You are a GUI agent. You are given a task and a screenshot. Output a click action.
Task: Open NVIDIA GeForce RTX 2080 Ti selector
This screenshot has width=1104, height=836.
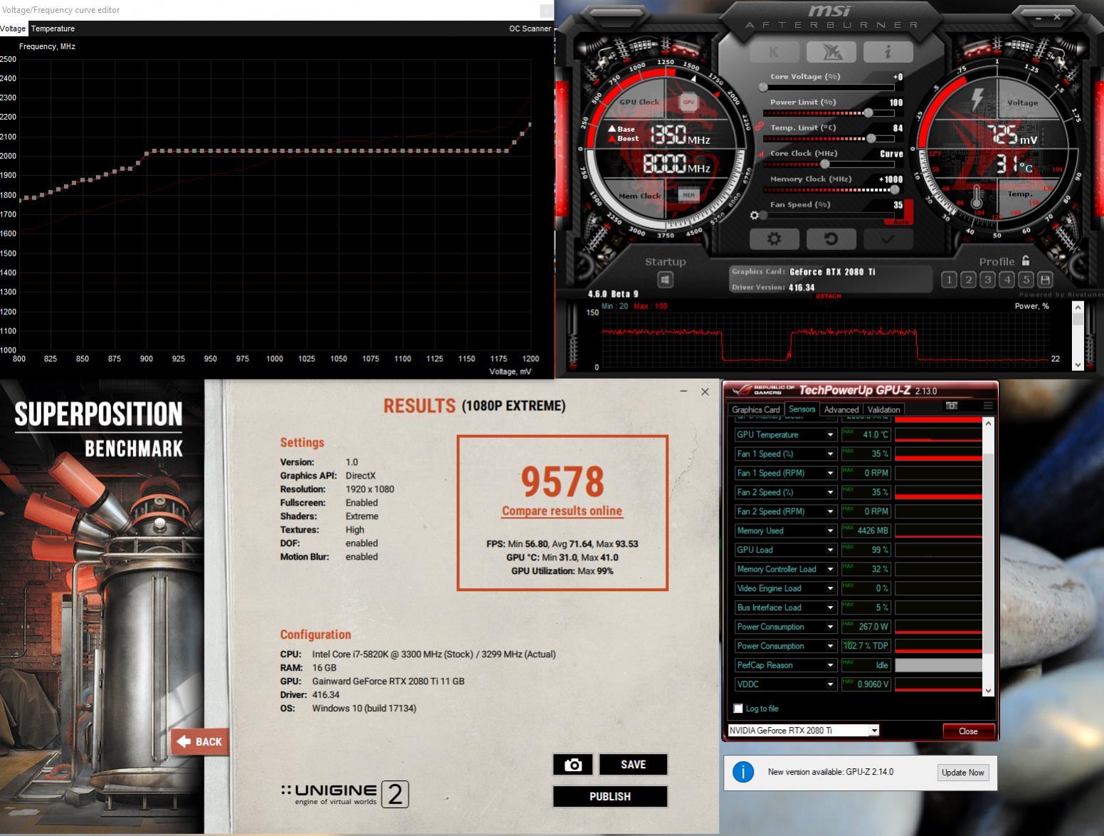coord(803,731)
